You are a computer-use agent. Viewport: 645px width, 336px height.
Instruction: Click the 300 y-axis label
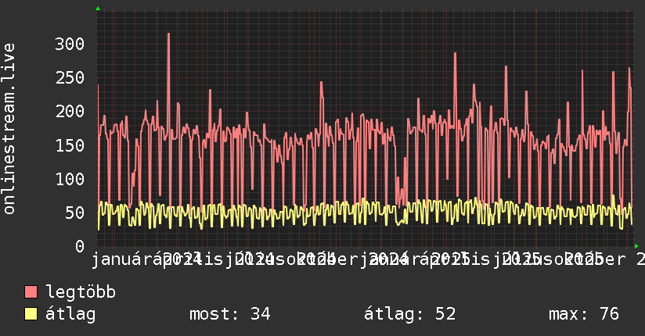[70, 44]
